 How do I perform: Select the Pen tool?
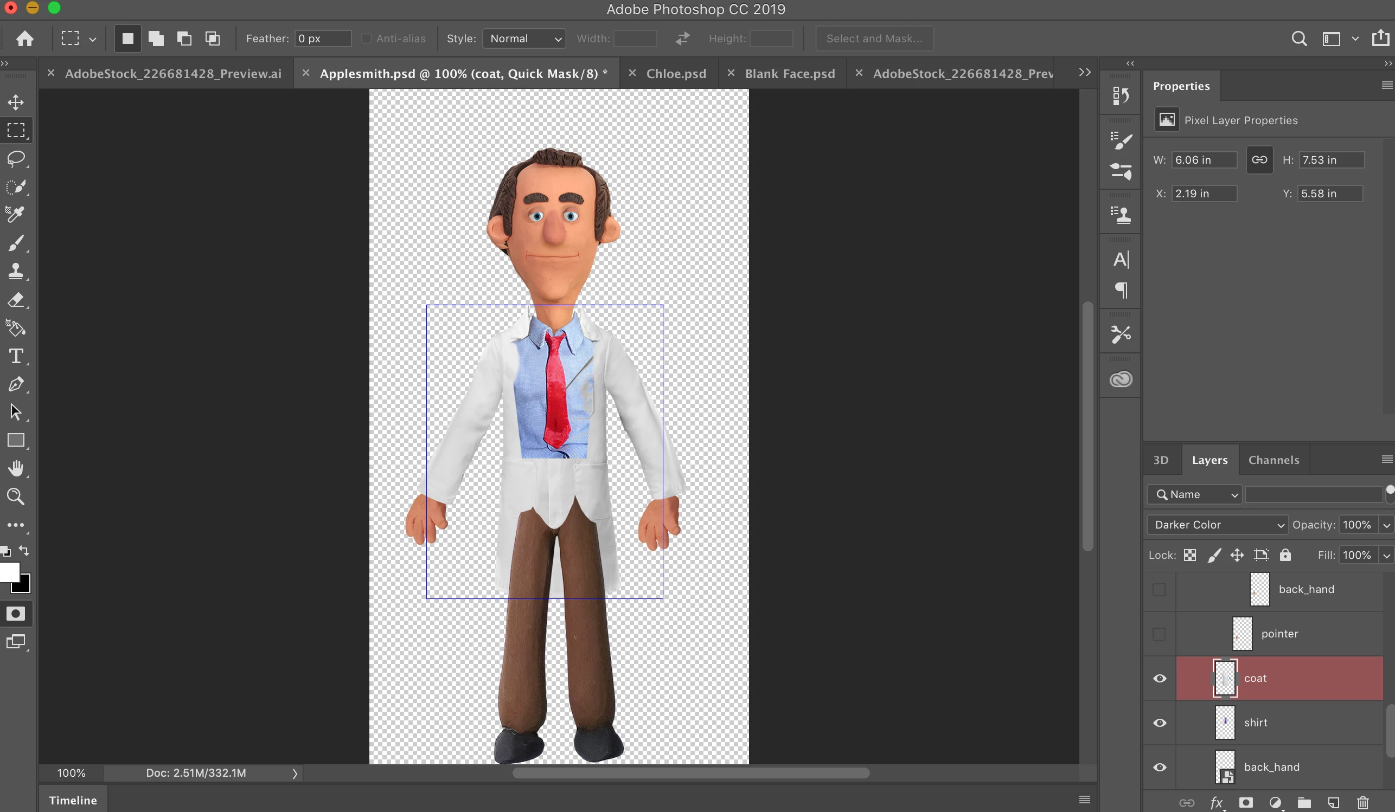(x=16, y=384)
